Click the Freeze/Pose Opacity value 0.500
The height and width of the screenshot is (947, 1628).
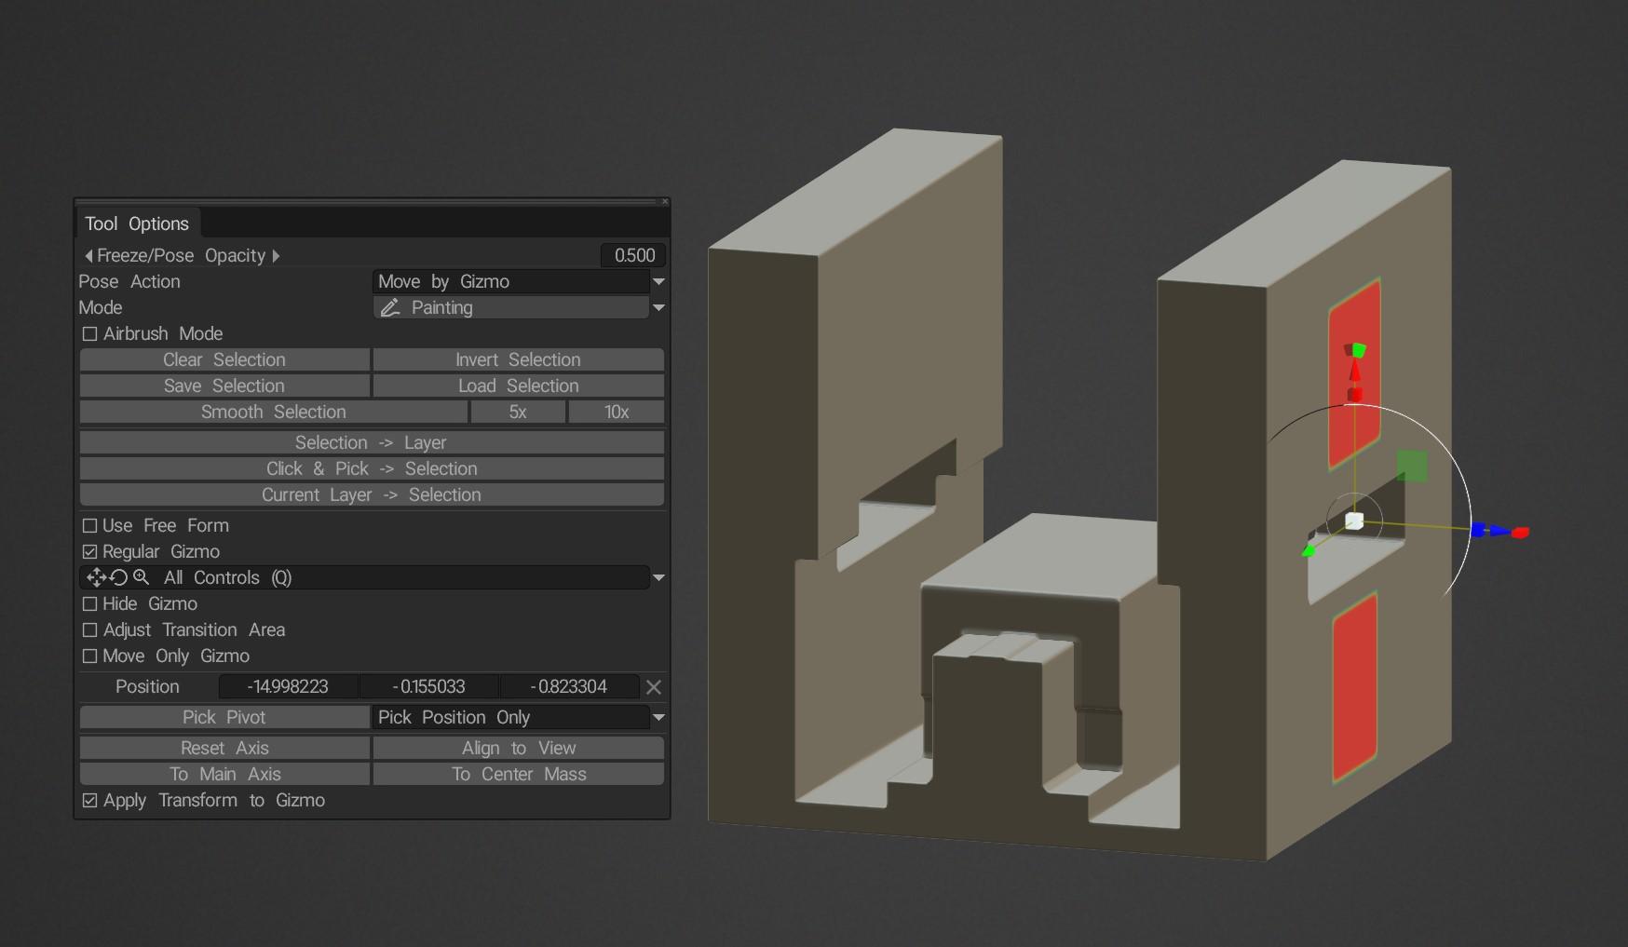634,256
